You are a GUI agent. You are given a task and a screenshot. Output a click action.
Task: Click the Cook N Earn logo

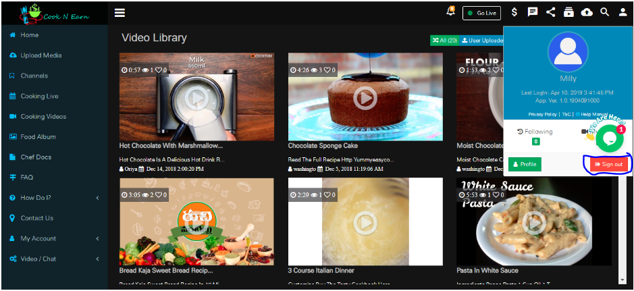55,14
